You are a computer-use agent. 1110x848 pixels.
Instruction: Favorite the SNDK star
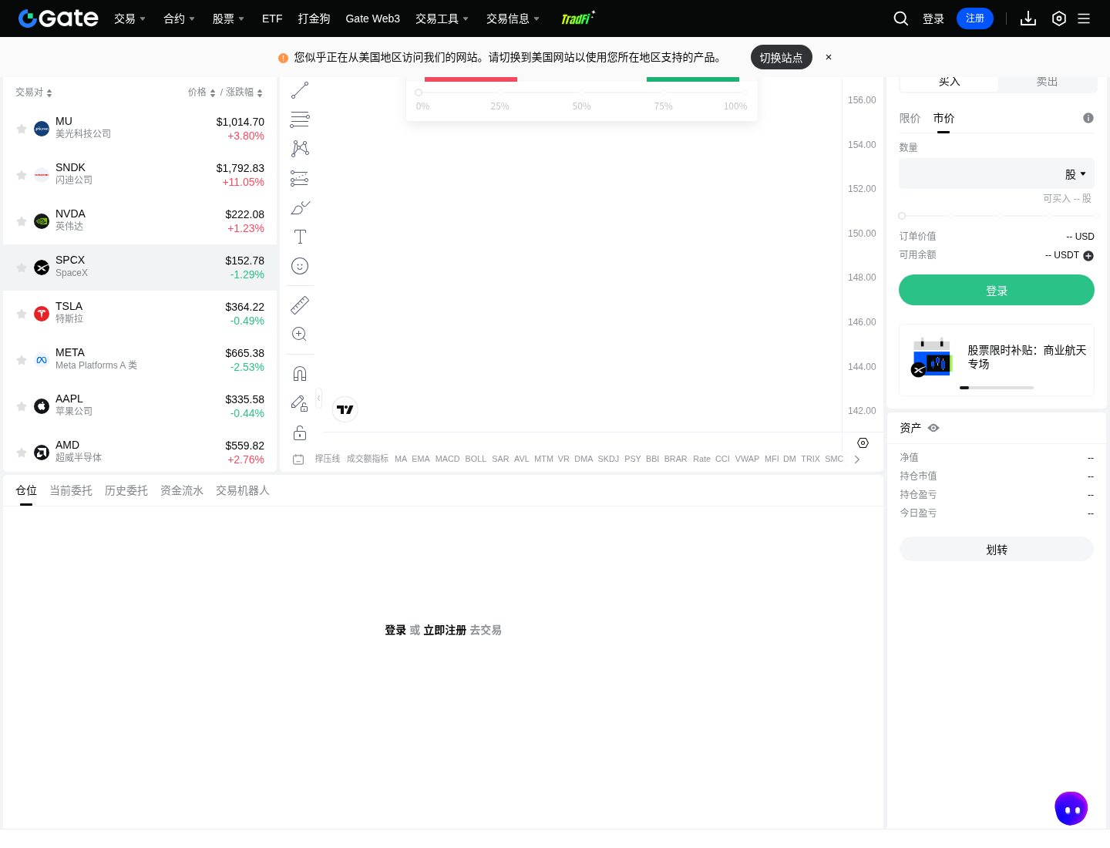(x=22, y=175)
